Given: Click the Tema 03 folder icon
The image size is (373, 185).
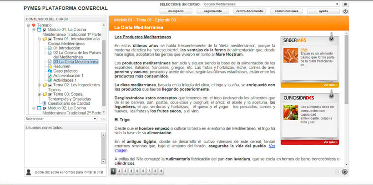Looking at the screenshot, I should point(45,94).
